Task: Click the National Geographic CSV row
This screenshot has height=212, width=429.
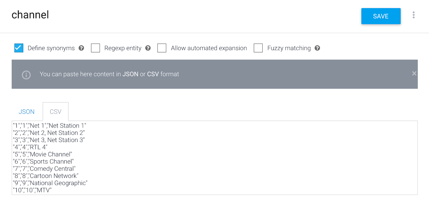Action: click(x=50, y=183)
